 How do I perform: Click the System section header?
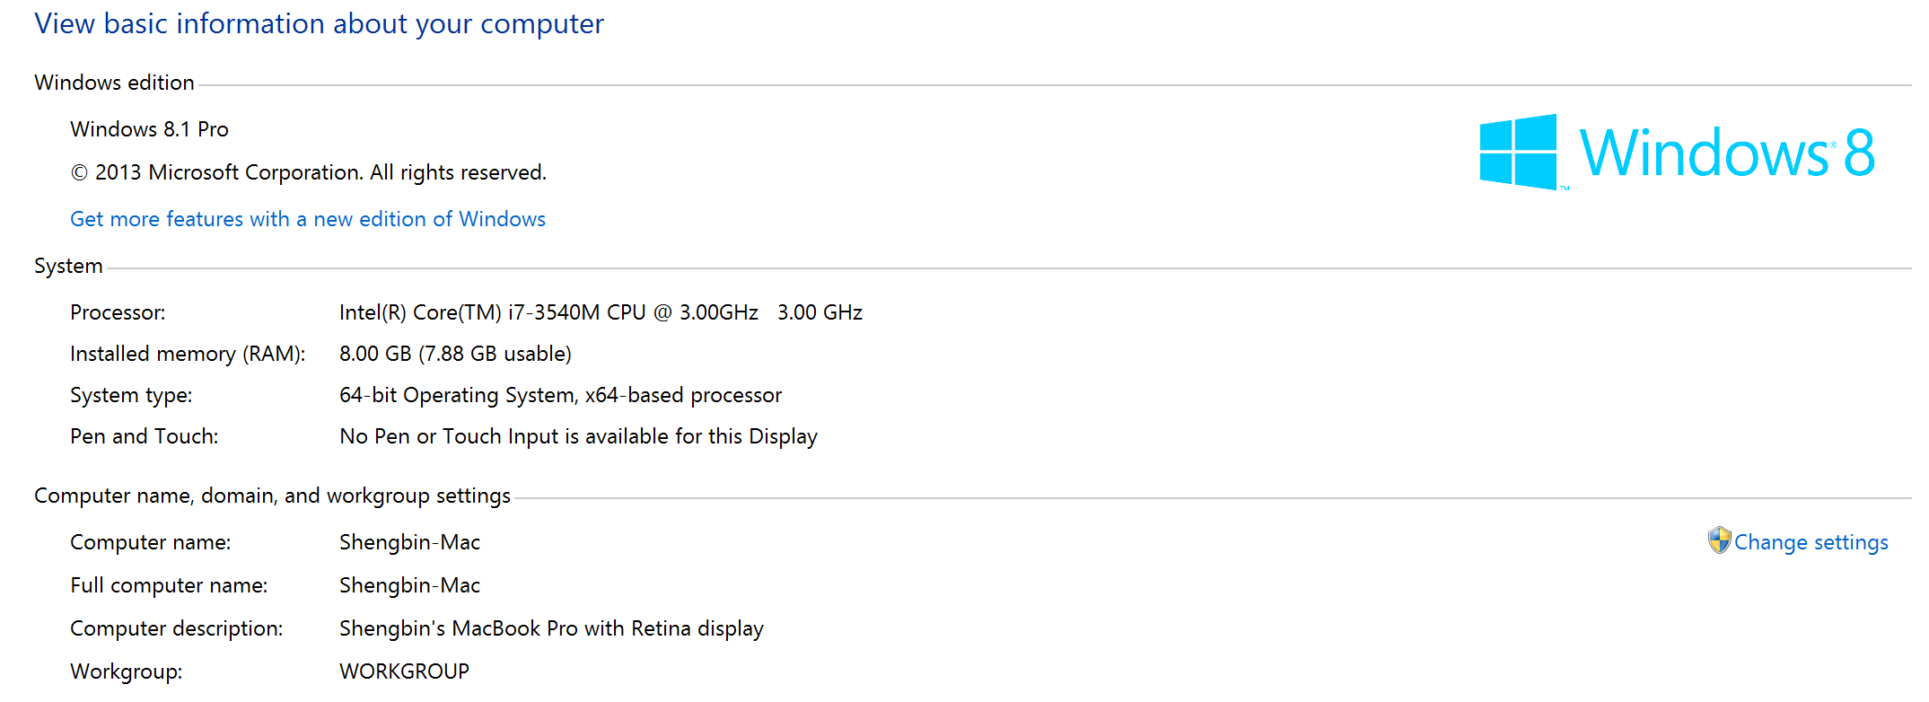tap(68, 266)
